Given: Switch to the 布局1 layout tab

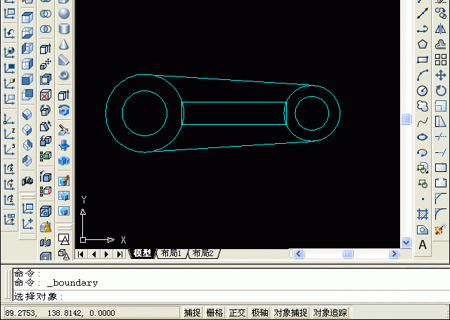Looking at the screenshot, I should pyautogui.click(x=171, y=253).
